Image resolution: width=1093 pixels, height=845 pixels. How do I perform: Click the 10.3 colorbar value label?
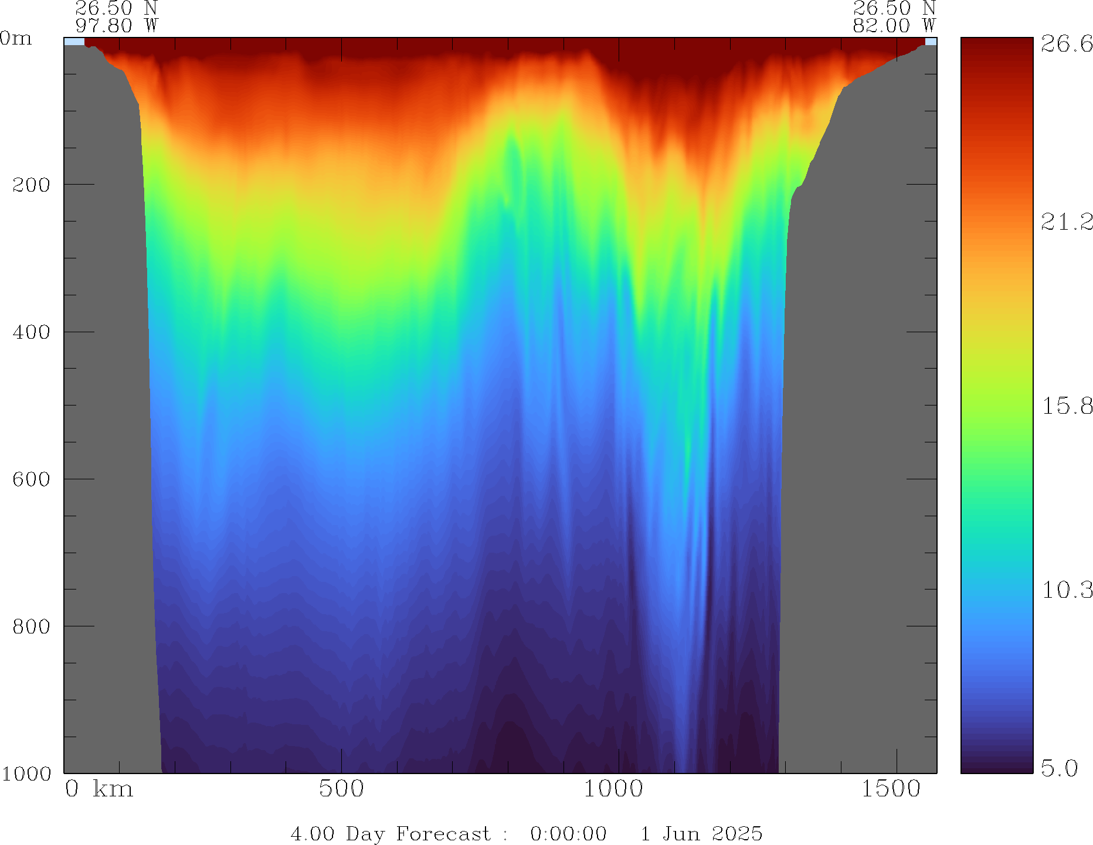coord(1066,590)
